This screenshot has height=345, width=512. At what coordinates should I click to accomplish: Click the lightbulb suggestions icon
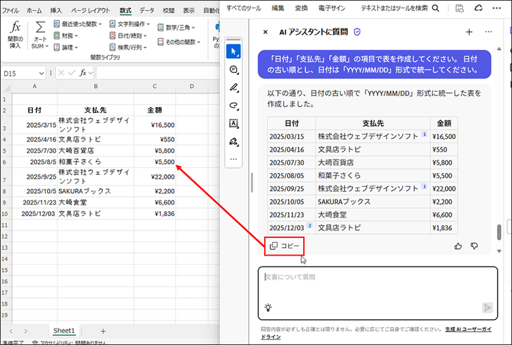point(269,307)
